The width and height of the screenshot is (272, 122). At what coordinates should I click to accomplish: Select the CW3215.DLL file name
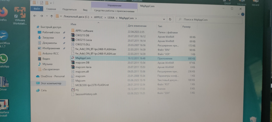tap(83, 45)
